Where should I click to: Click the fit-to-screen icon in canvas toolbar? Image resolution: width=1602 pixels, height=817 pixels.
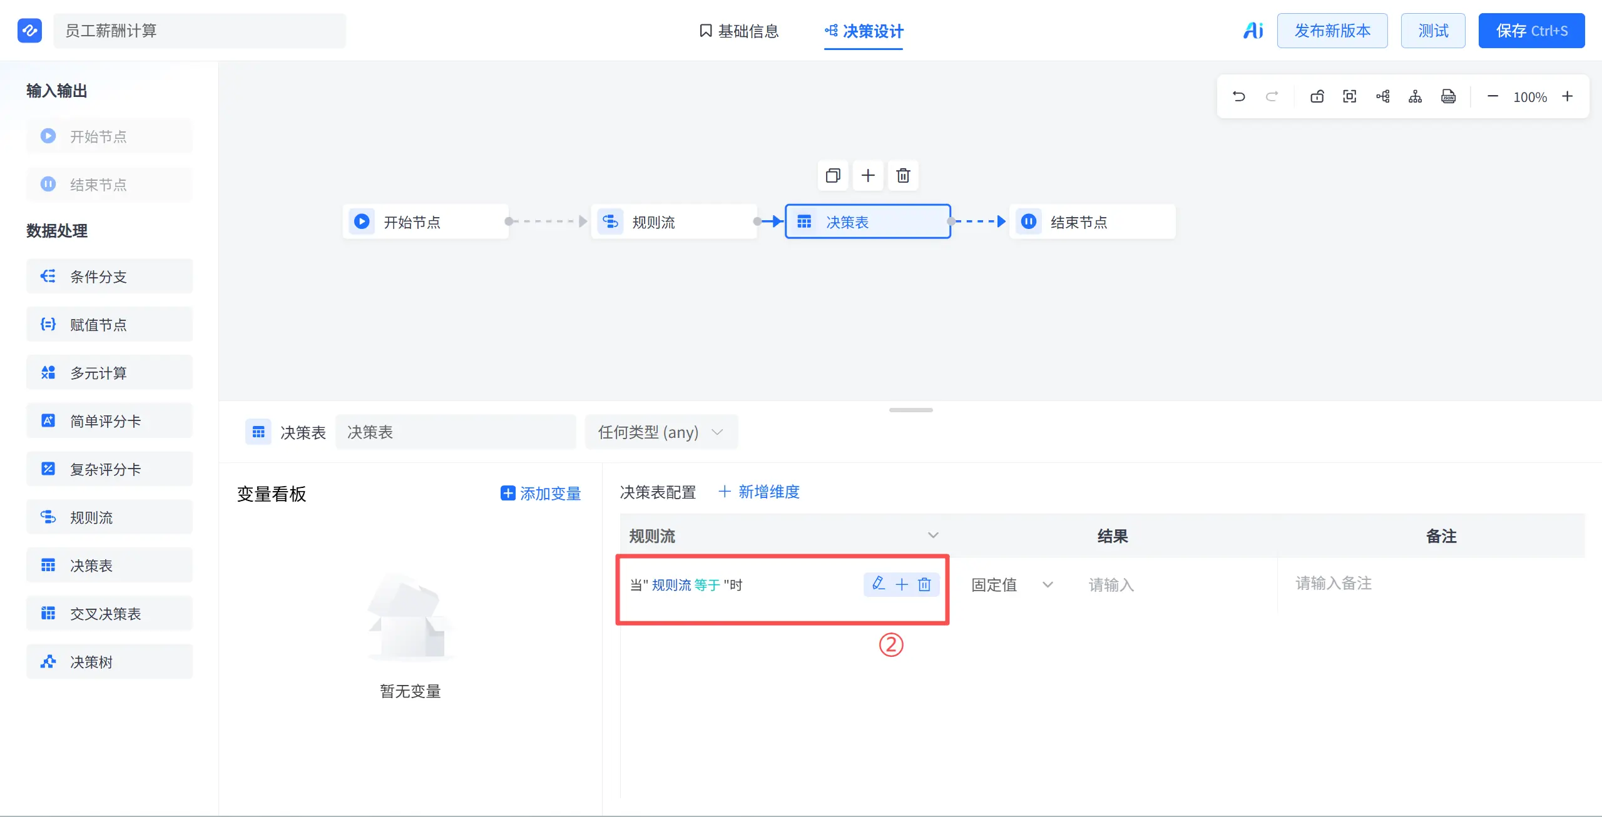pyautogui.click(x=1350, y=96)
